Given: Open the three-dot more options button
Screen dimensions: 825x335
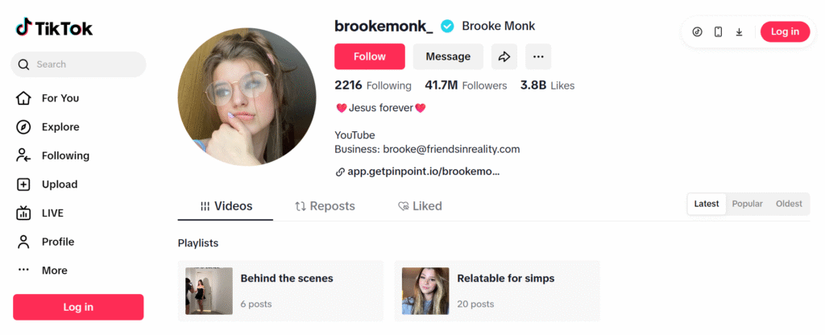Looking at the screenshot, I should 538,56.
